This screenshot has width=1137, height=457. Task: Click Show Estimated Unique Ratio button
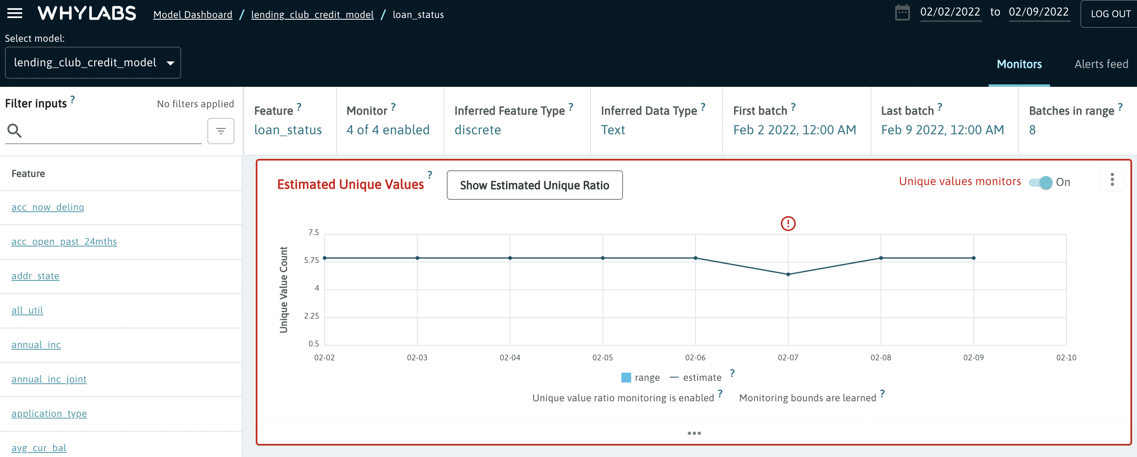point(534,185)
